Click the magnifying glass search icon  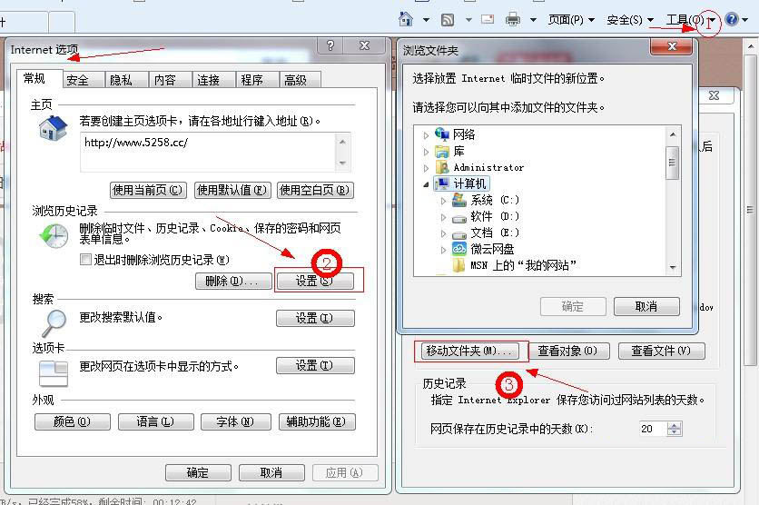point(54,323)
